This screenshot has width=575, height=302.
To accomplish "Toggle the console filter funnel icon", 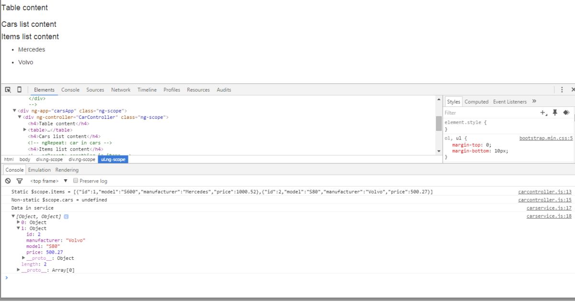I will click(x=20, y=181).
